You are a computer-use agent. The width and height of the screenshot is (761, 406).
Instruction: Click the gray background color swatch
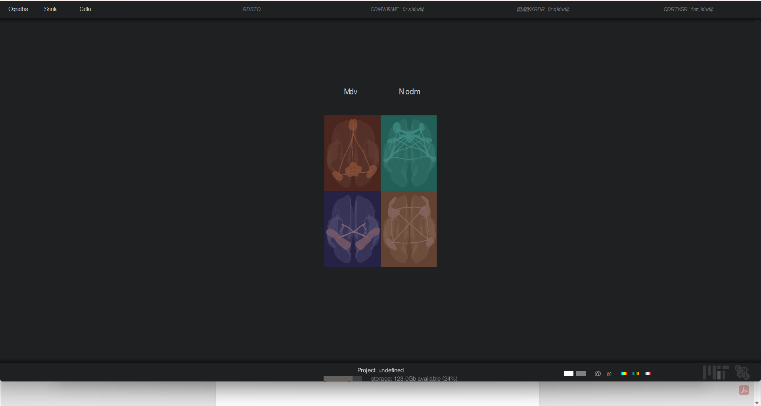tap(581, 373)
